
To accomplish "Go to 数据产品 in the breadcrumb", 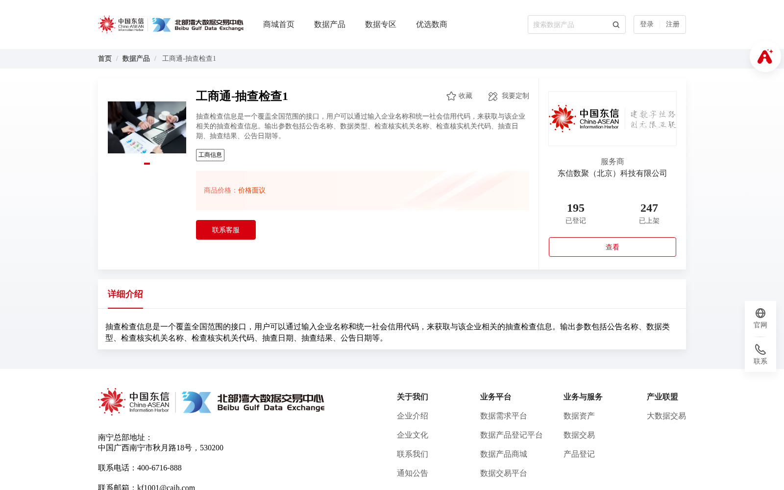I will (136, 58).
